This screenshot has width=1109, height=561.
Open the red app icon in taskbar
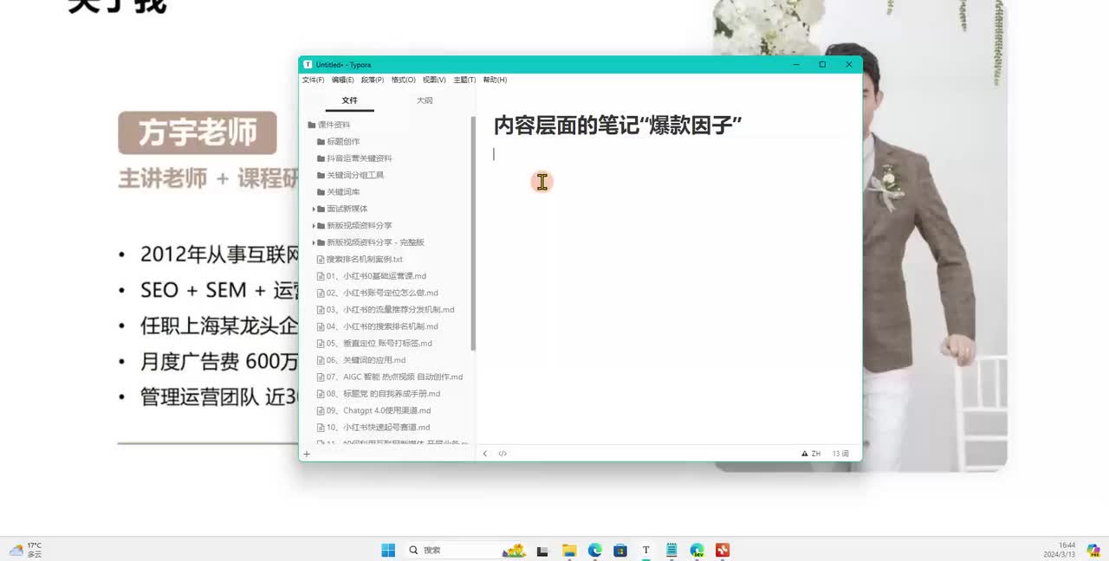point(723,550)
